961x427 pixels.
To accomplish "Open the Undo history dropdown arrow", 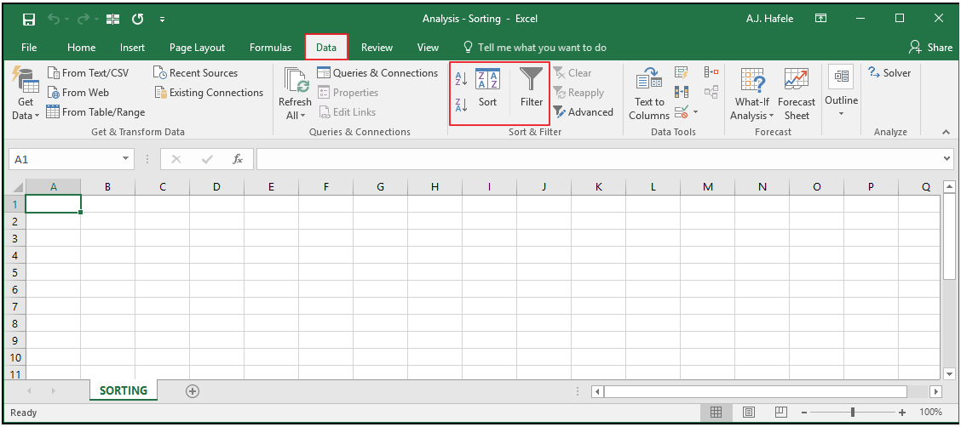I will [x=66, y=20].
